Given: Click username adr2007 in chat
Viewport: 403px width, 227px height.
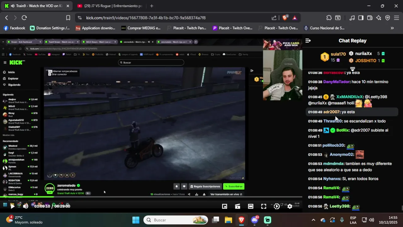Looking at the screenshot, I should tap(331, 112).
